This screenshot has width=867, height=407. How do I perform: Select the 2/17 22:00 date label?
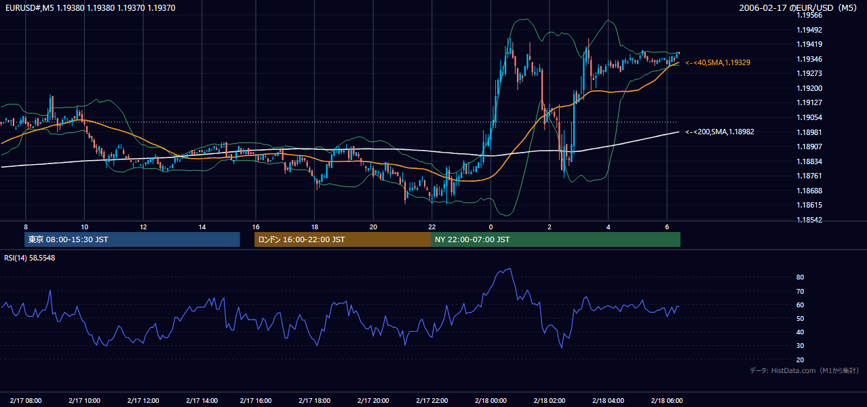[x=432, y=401]
